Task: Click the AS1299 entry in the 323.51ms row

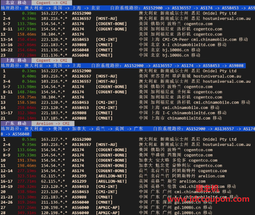Action: (79, 176)
